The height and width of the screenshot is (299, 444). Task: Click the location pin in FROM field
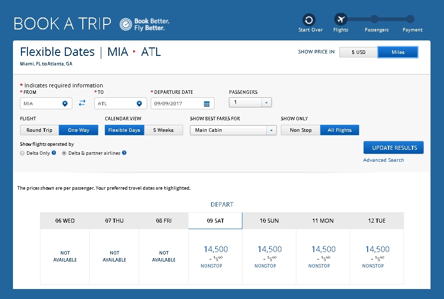64,103
